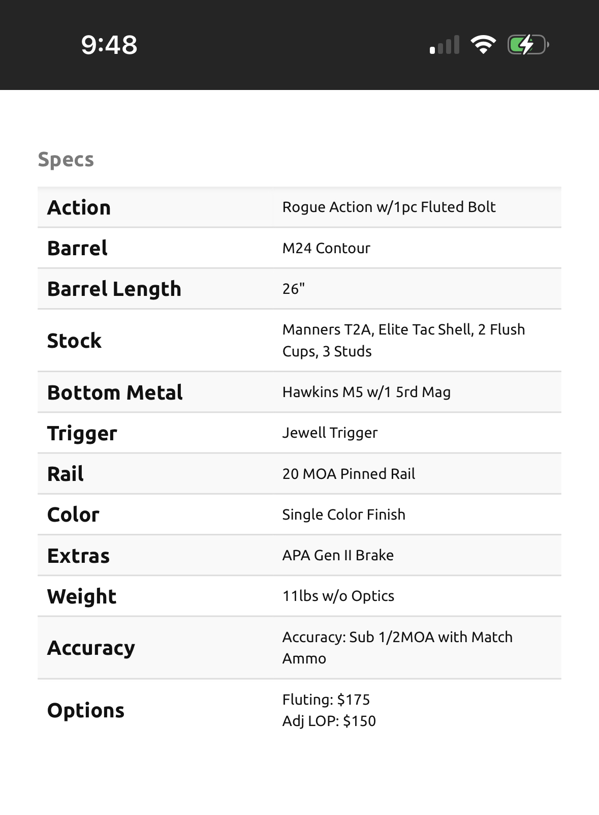Tap the M24 Contour barrel value
The image size is (599, 815).
tap(326, 248)
